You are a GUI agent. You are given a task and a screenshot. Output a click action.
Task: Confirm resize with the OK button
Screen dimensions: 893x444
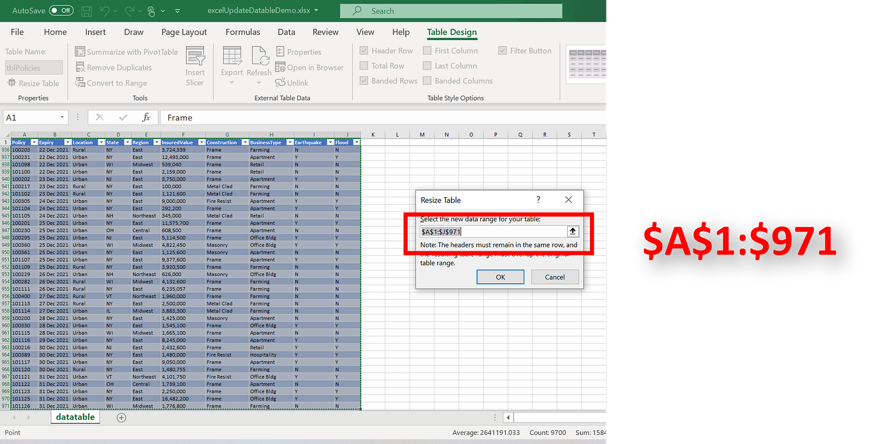pos(500,276)
